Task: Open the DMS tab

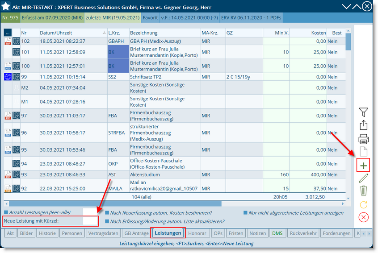Action: [x=277, y=233]
